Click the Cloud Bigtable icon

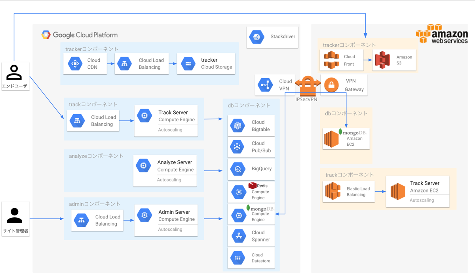click(x=238, y=126)
